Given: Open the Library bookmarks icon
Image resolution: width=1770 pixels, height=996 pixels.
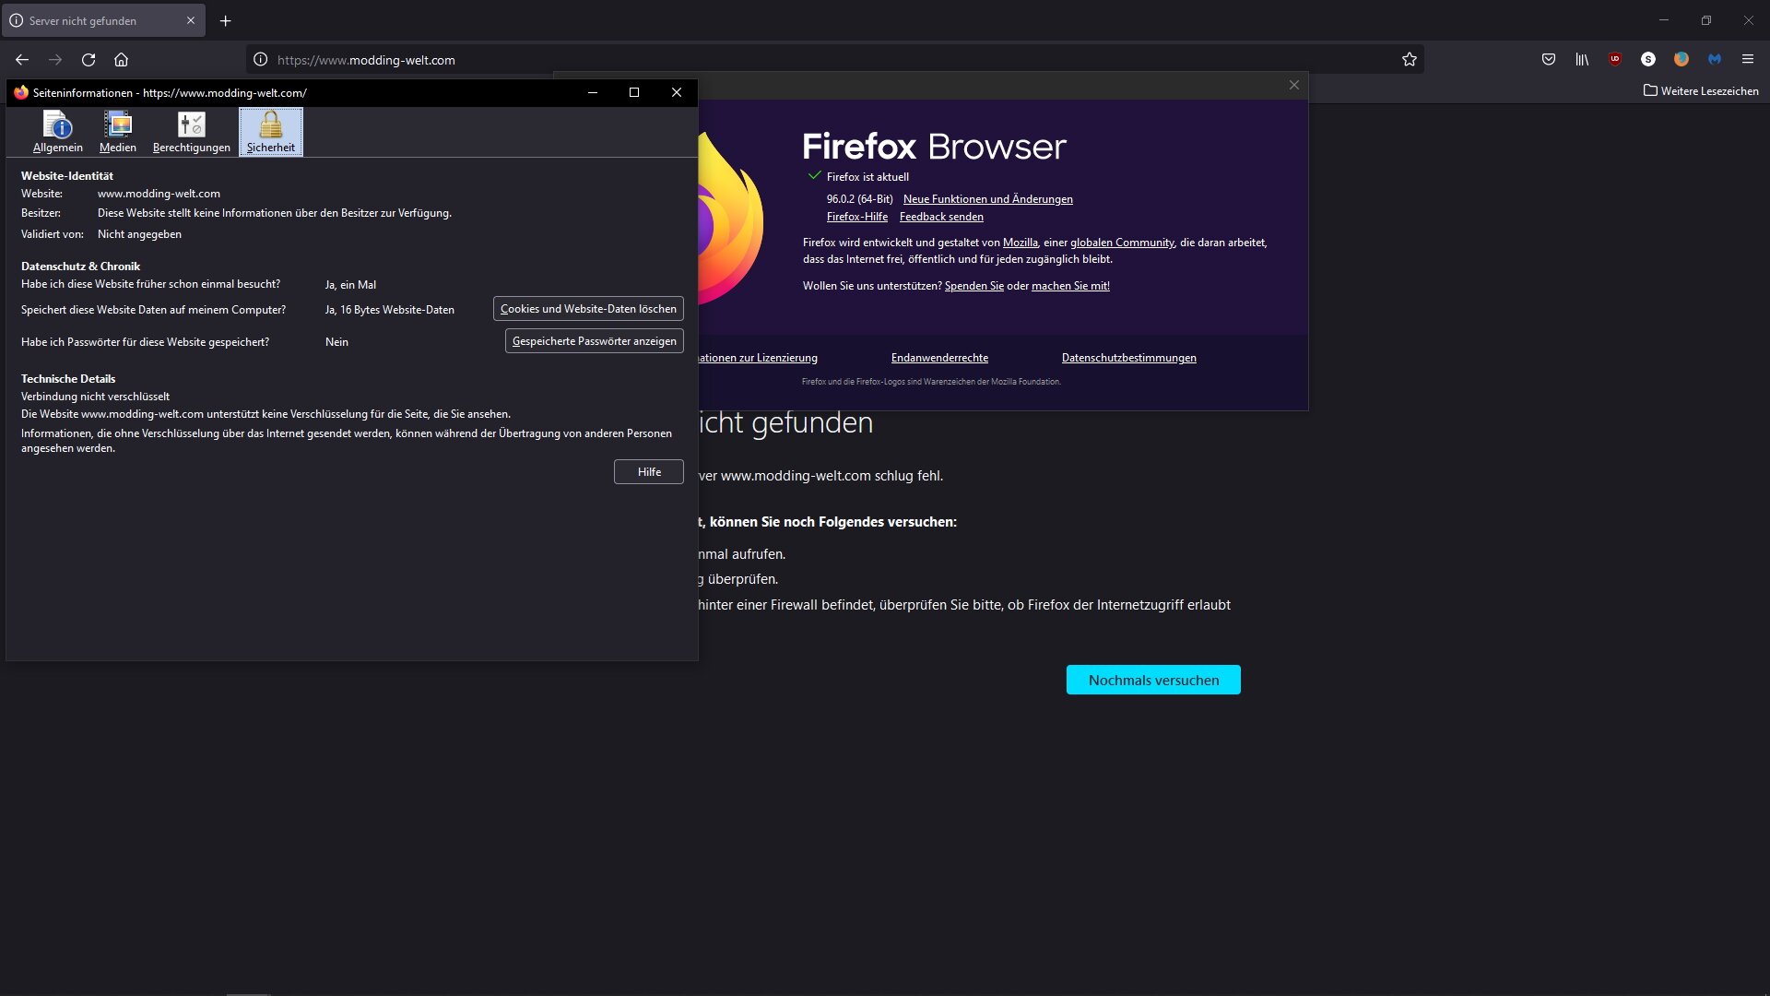Looking at the screenshot, I should tap(1582, 60).
